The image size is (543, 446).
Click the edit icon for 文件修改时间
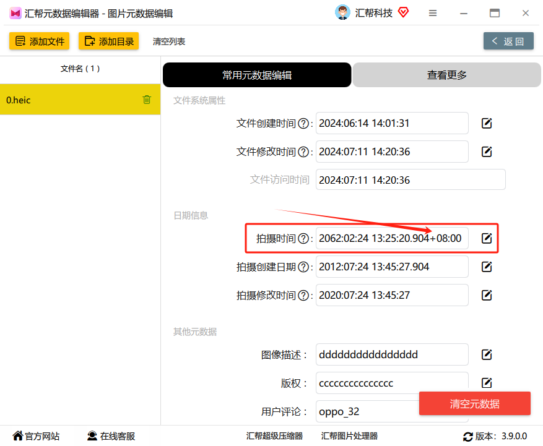pos(487,152)
